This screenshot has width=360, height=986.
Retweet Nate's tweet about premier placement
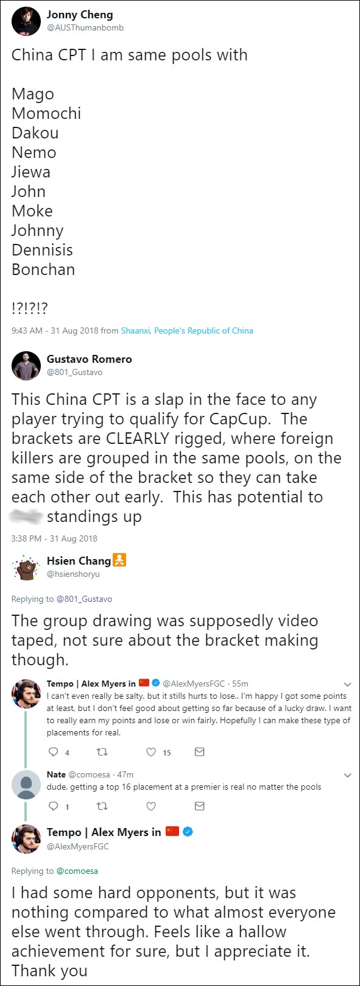coord(102,806)
